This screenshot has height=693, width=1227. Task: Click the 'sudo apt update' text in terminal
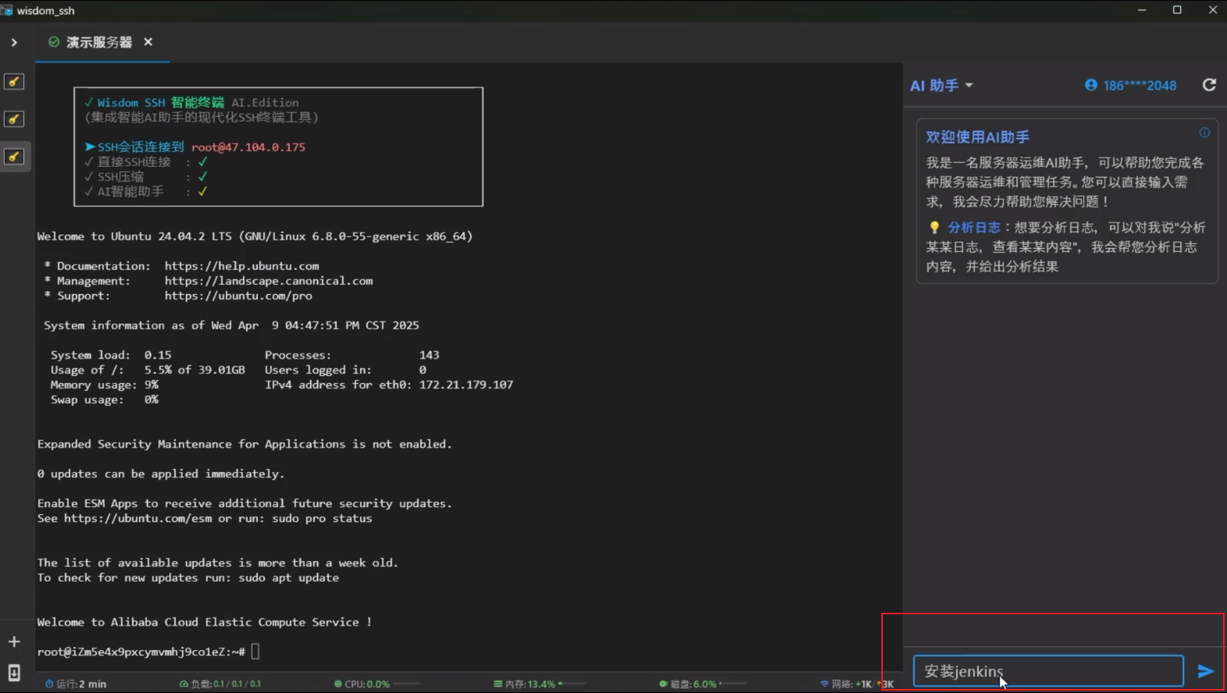coord(288,578)
